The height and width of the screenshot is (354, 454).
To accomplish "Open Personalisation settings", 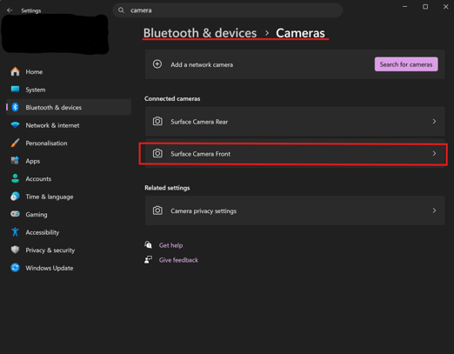I will click(69, 144).
